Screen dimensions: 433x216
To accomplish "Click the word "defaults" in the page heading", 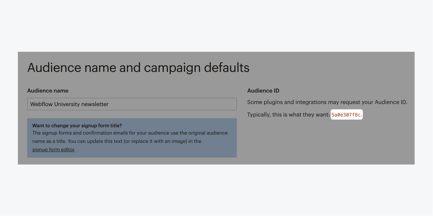I will 226,68.
